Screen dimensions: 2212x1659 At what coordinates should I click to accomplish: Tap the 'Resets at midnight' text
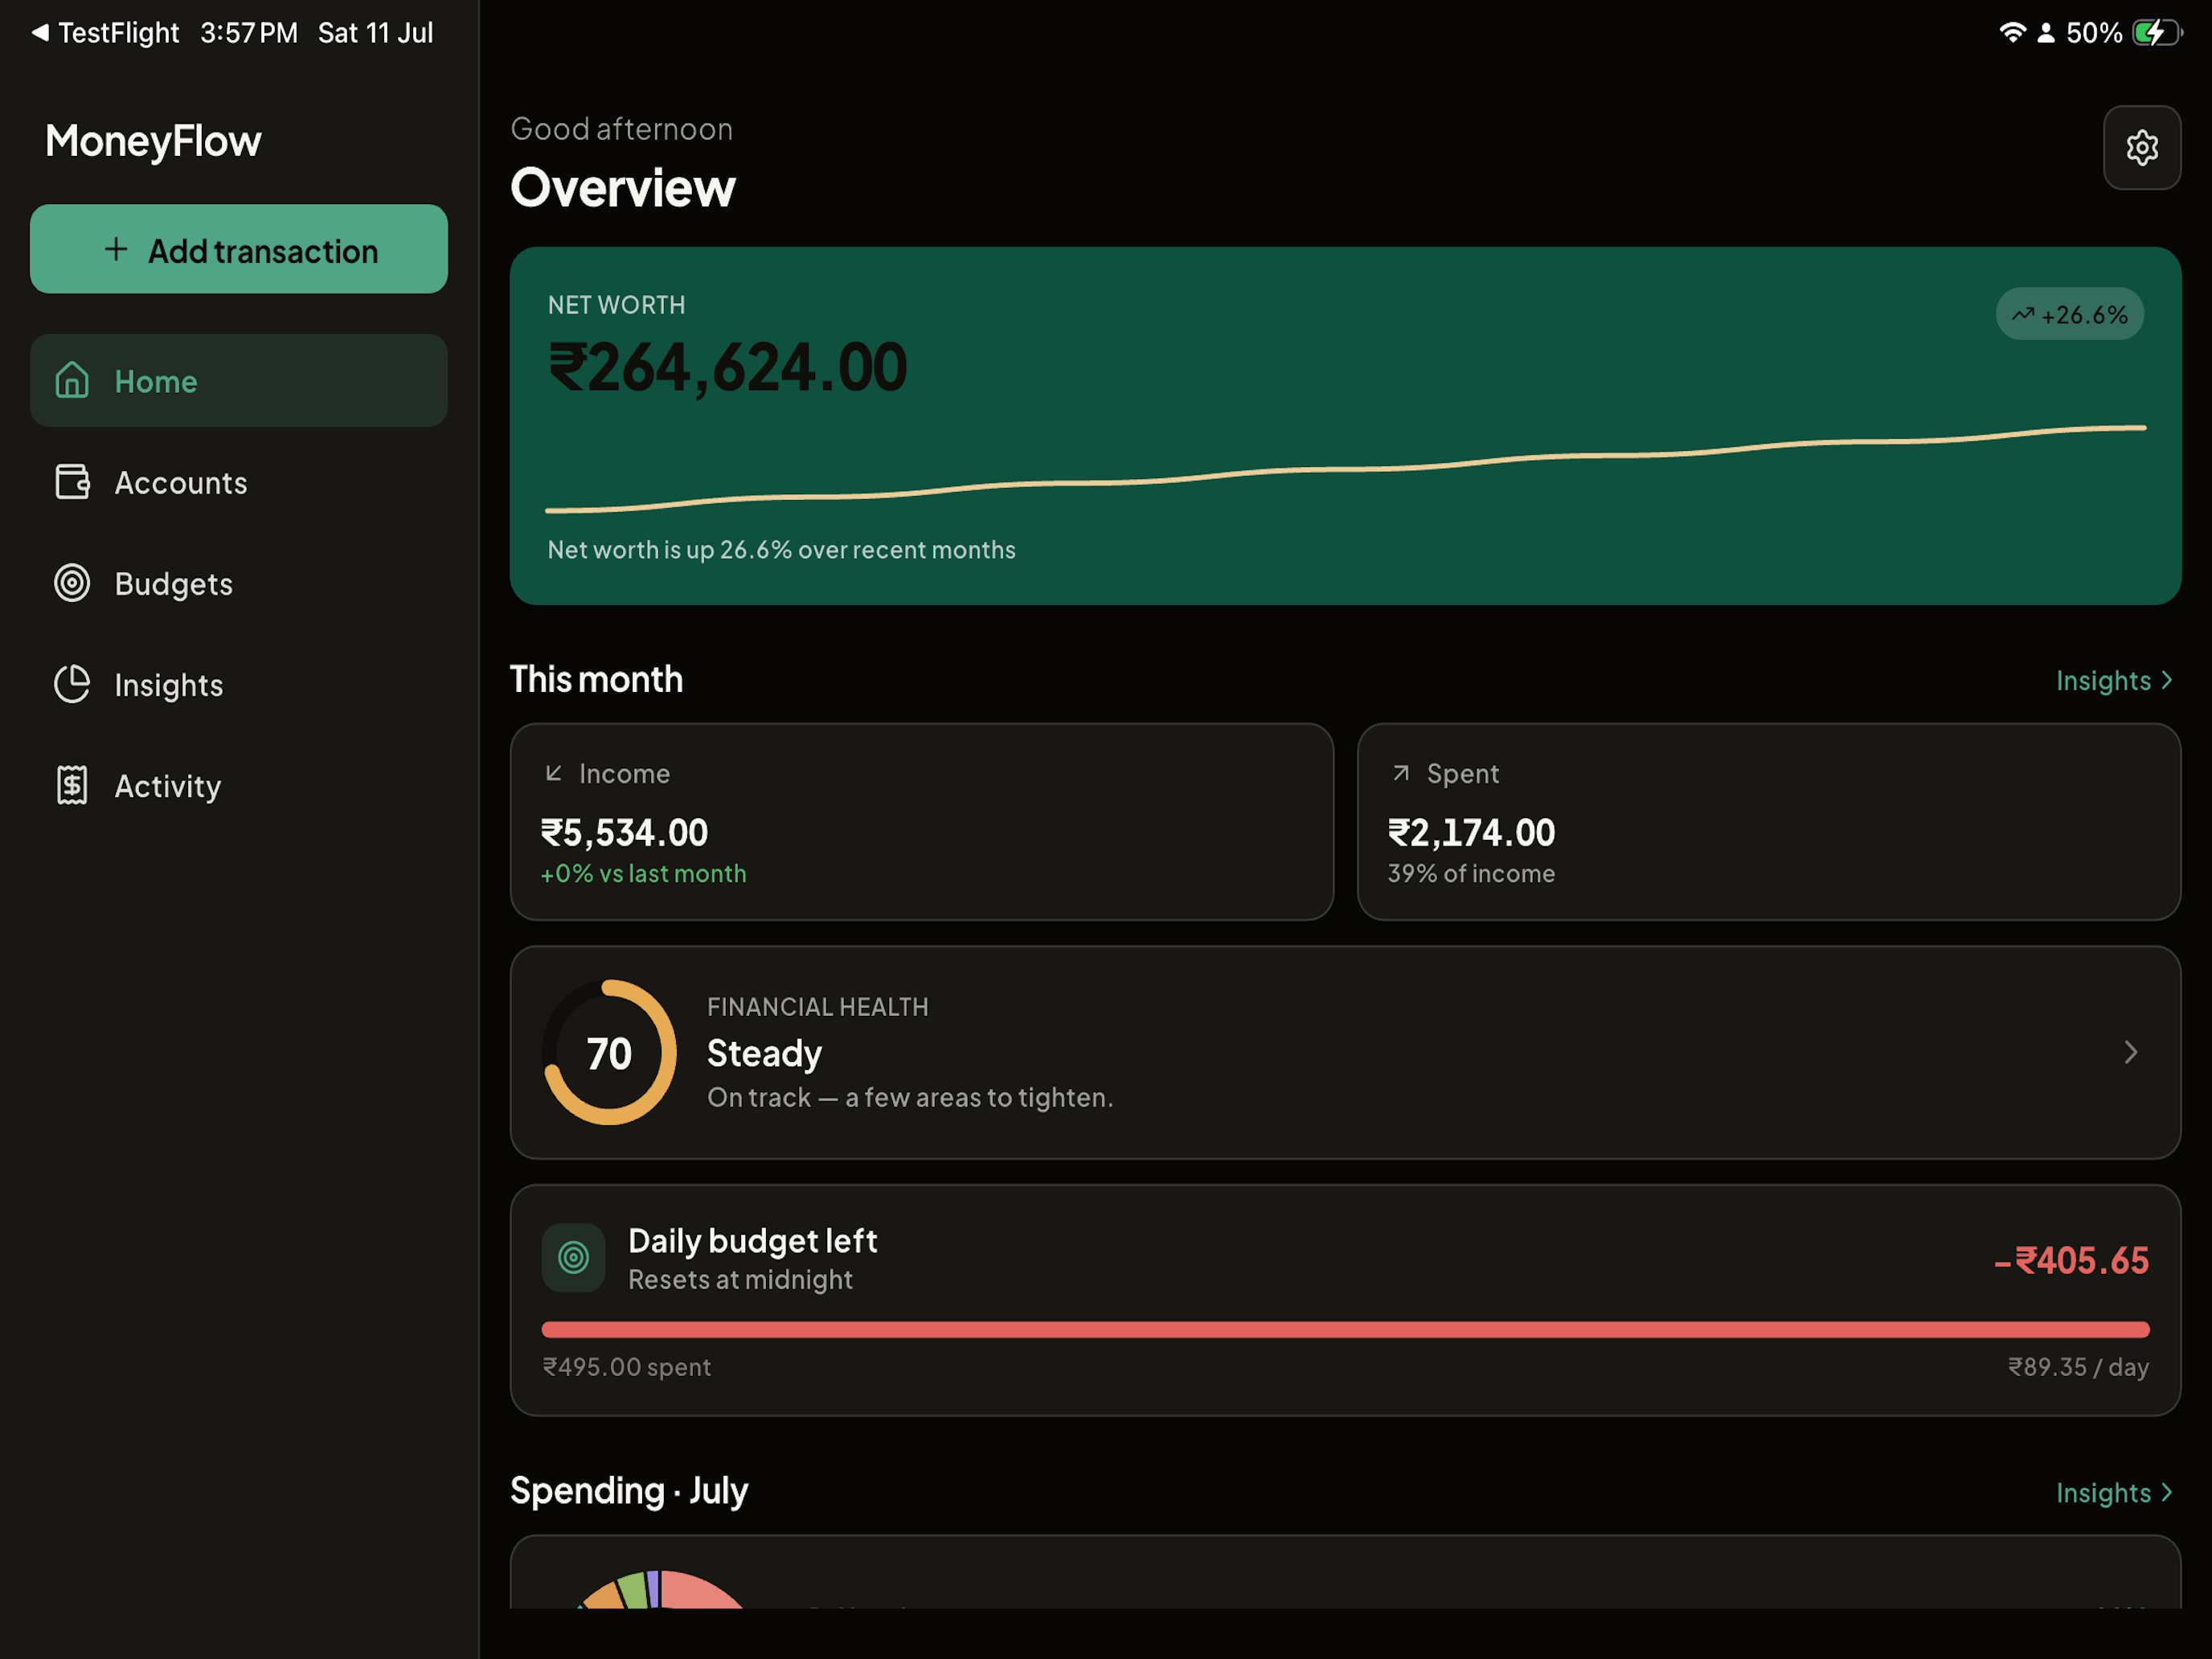pyautogui.click(x=740, y=1279)
